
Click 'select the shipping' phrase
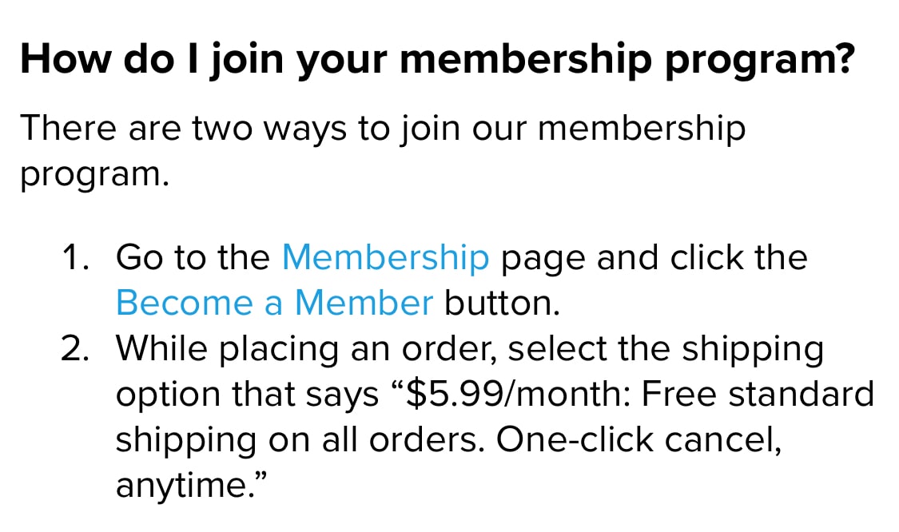click(665, 349)
